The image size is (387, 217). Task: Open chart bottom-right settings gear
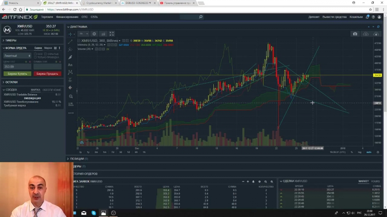coord(378,152)
